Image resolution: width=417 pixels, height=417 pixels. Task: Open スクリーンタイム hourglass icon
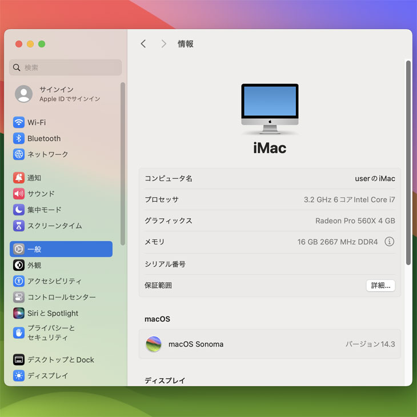coord(19,226)
